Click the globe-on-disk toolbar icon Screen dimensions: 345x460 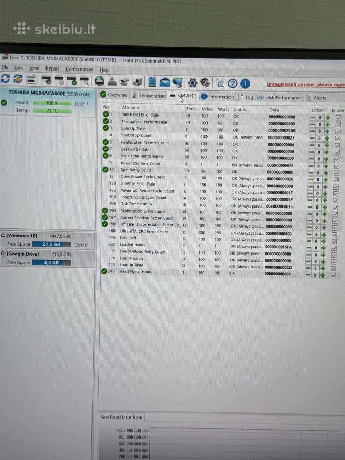99,81
